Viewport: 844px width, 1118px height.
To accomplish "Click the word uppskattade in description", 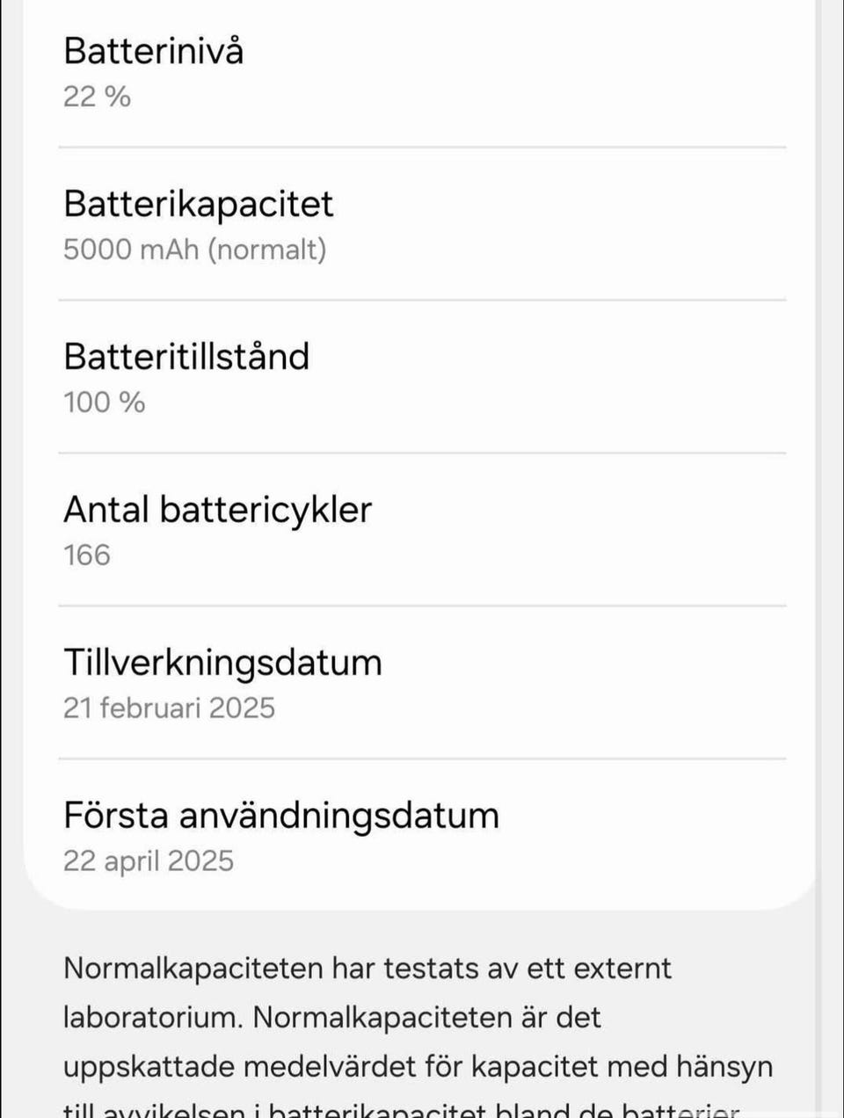I will coord(148,1067).
